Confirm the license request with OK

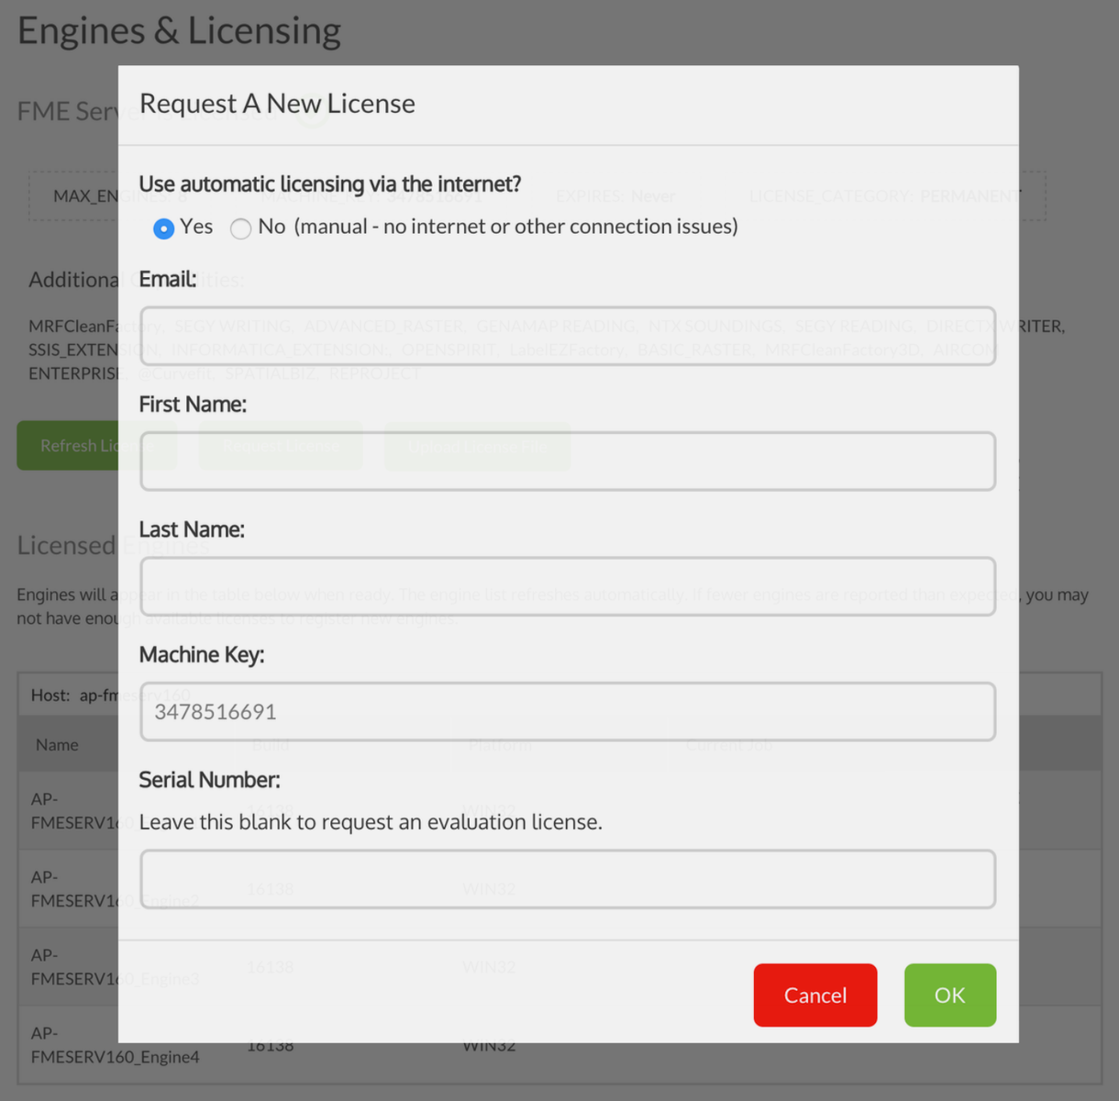click(949, 995)
